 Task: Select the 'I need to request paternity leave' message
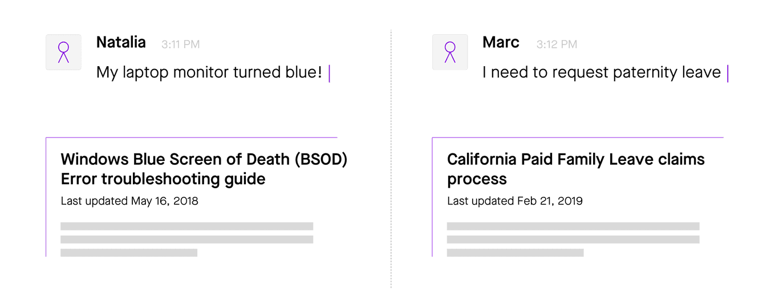(602, 72)
